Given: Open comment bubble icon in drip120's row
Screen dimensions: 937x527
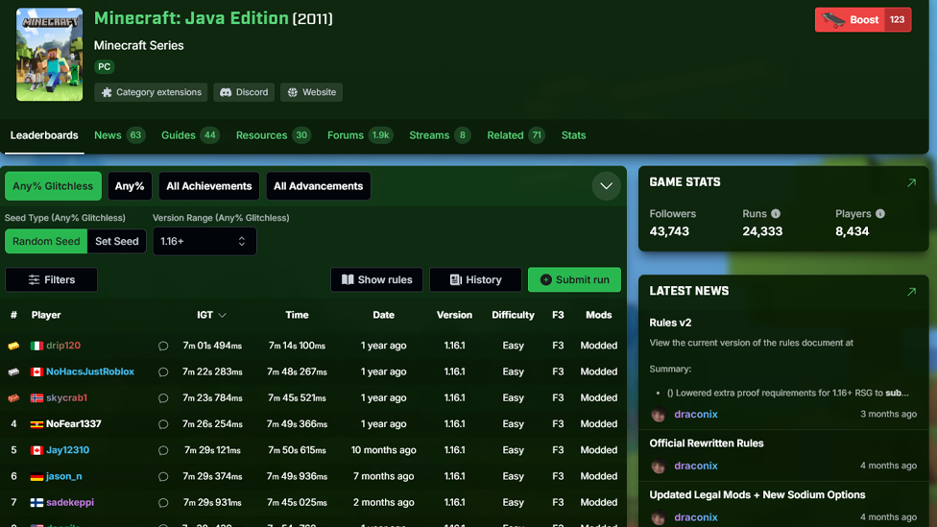Looking at the screenshot, I should coord(163,346).
